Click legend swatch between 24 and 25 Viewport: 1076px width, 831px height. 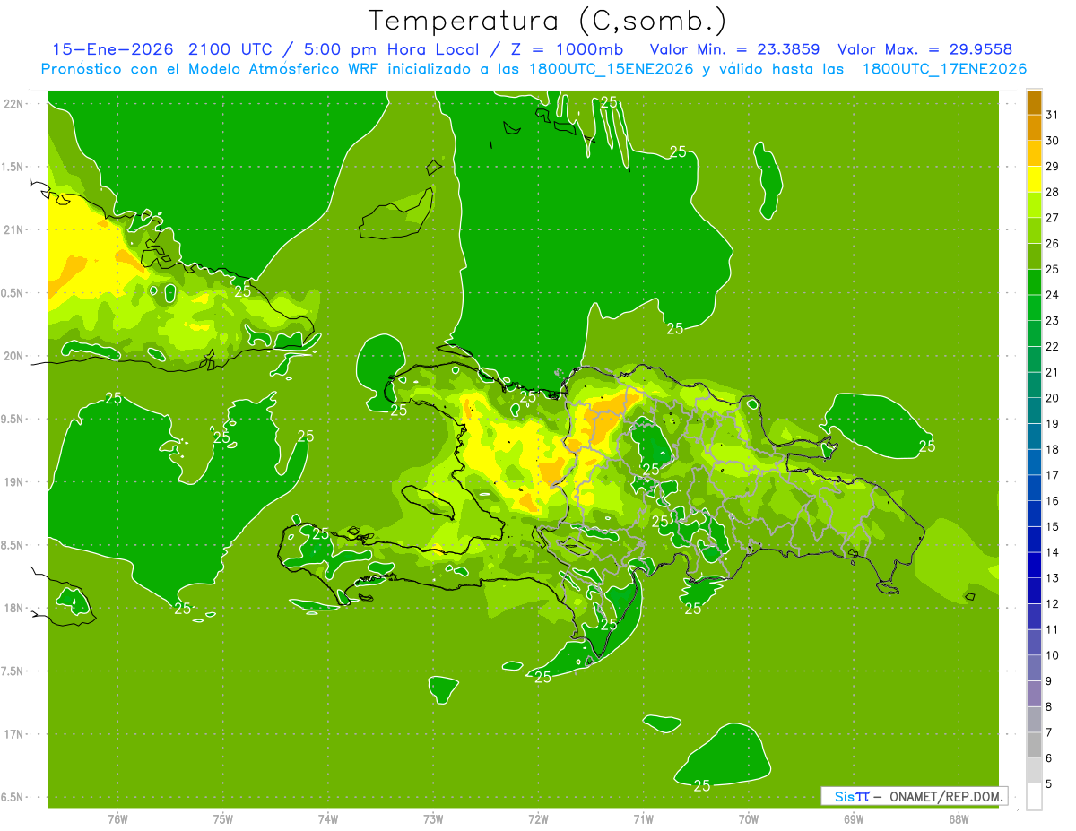[x=1034, y=282]
